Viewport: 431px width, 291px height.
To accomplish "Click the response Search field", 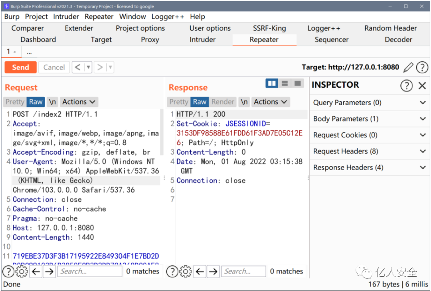I will [x=243, y=271].
